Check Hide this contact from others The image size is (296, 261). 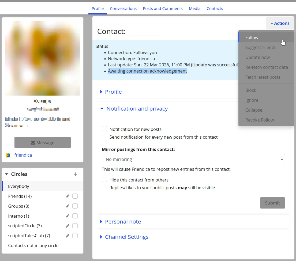click(104, 180)
